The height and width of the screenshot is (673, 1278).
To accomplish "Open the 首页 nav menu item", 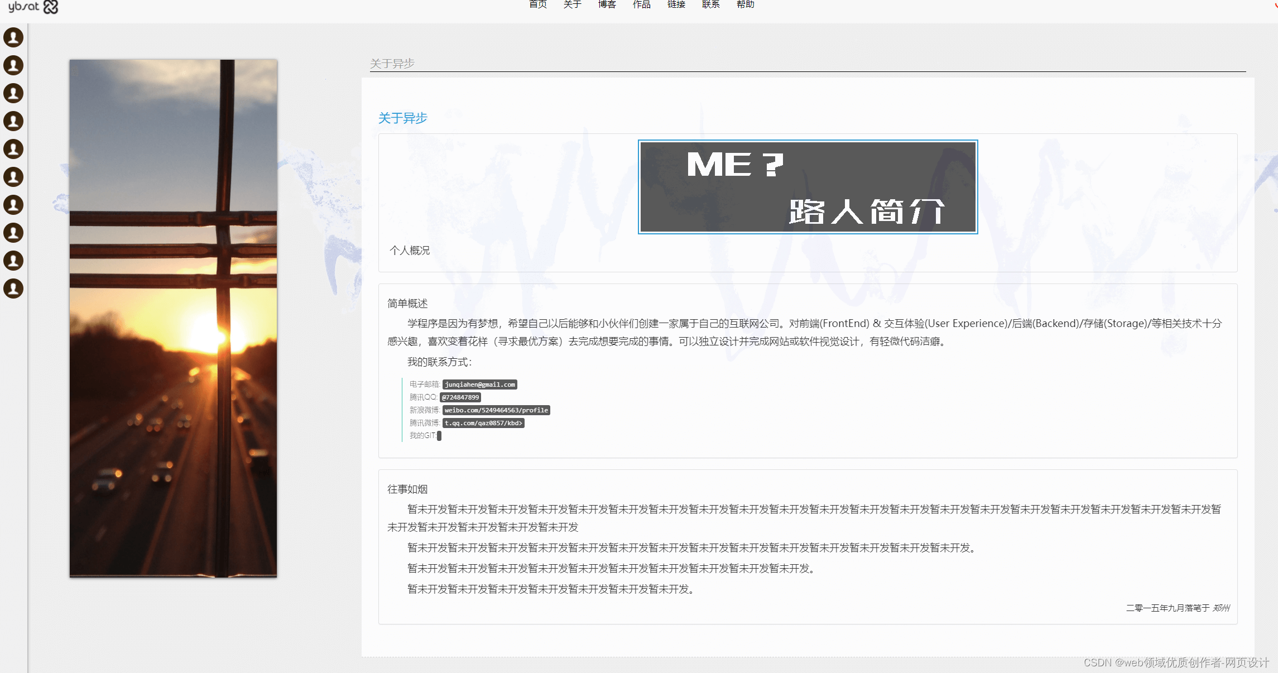I will [538, 4].
